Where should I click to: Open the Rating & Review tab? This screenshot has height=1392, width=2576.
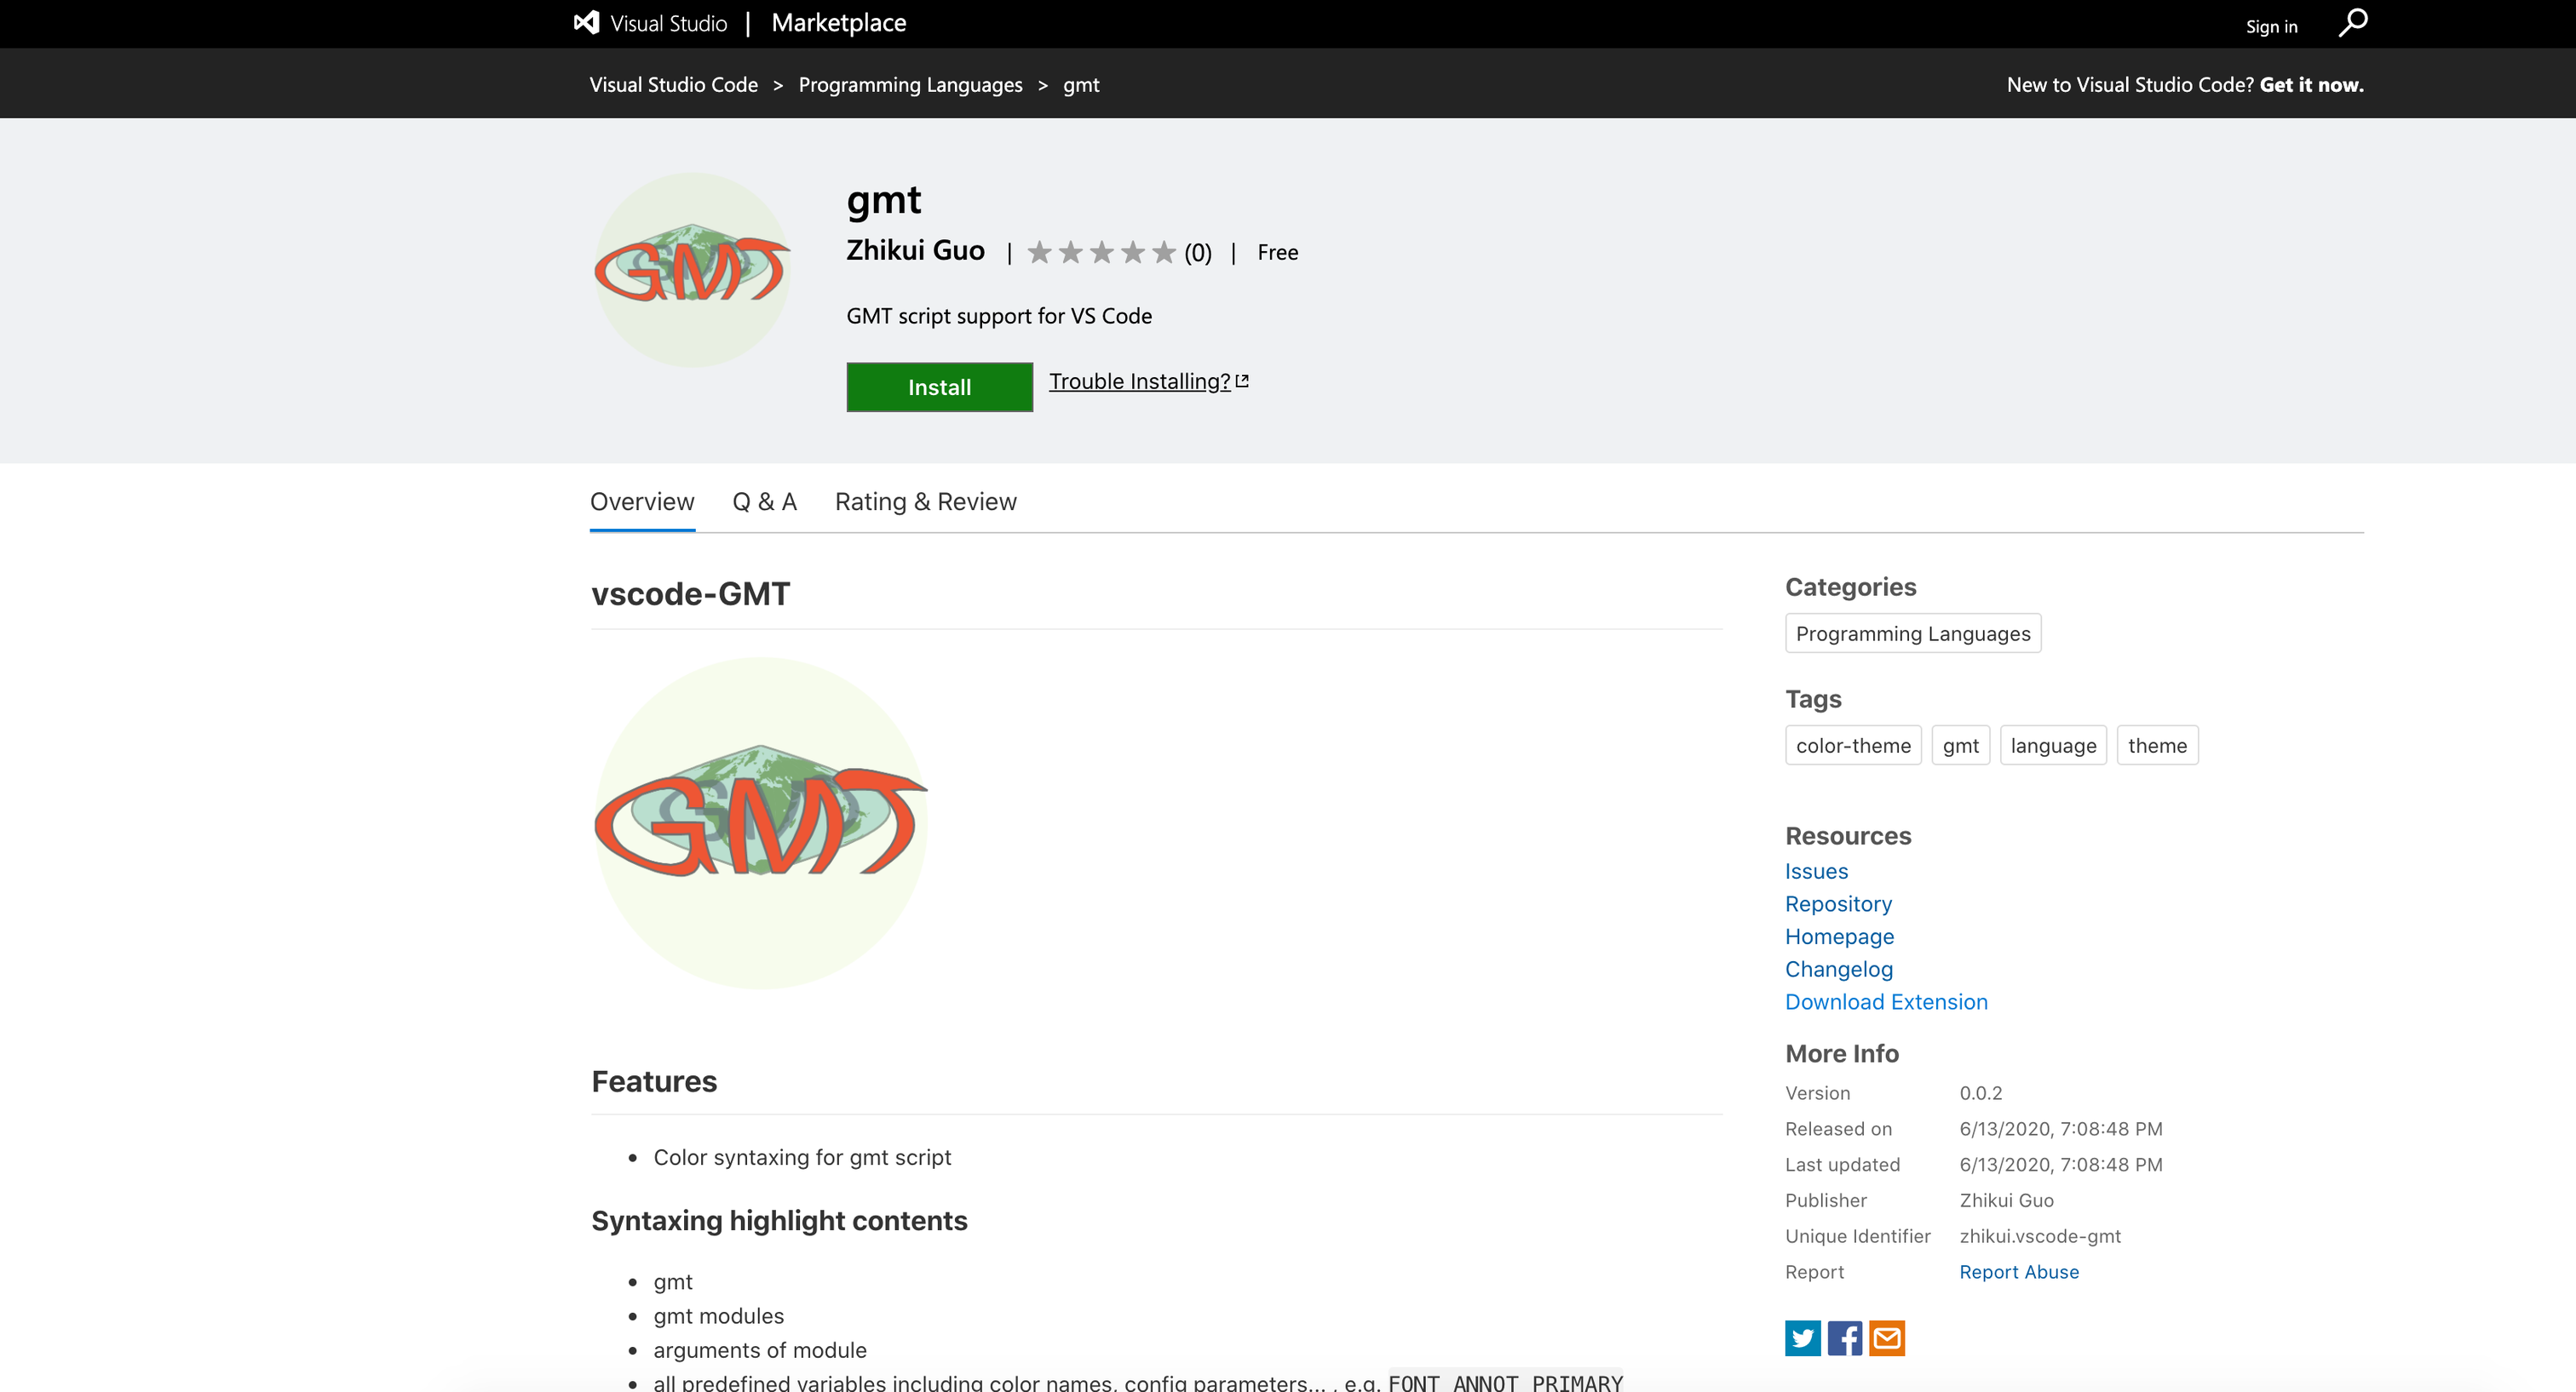coord(925,501)
